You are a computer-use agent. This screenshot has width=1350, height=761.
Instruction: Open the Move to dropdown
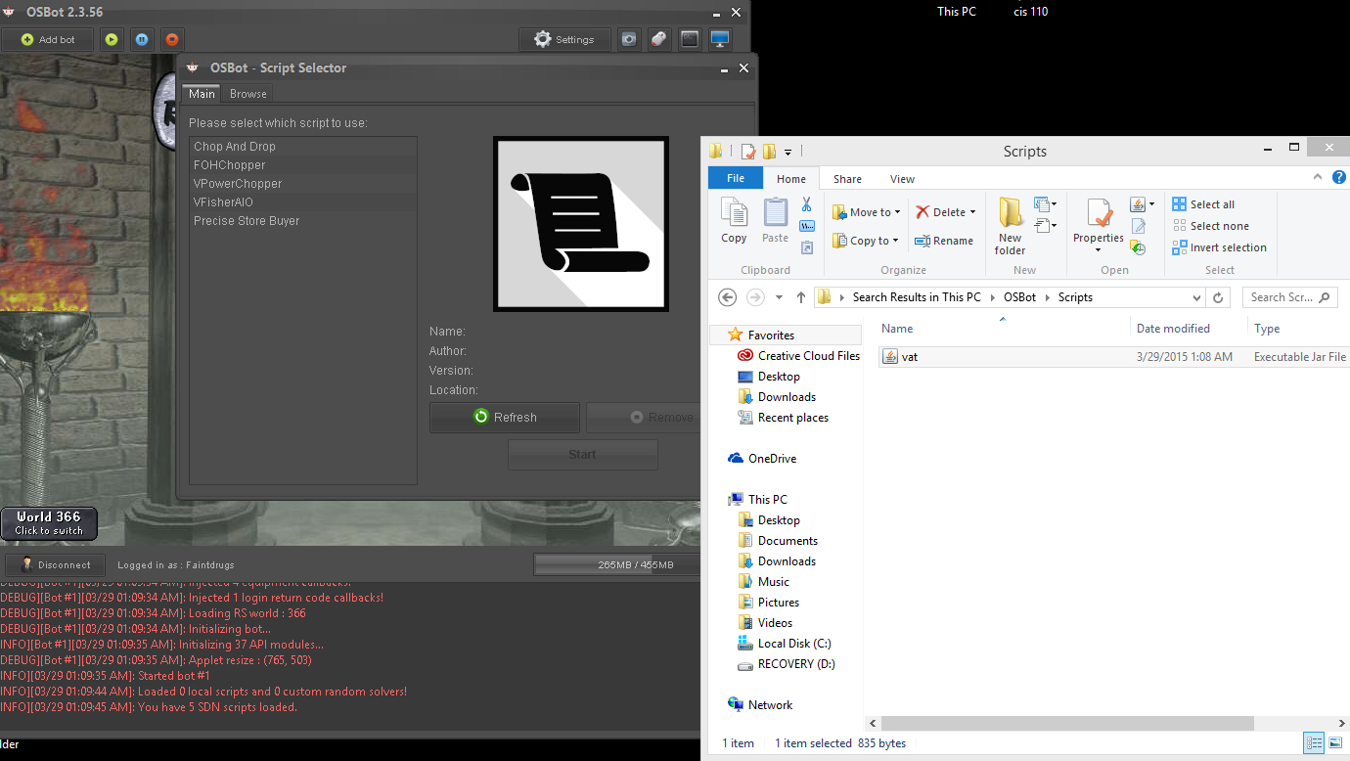click(x=867, y=212)
